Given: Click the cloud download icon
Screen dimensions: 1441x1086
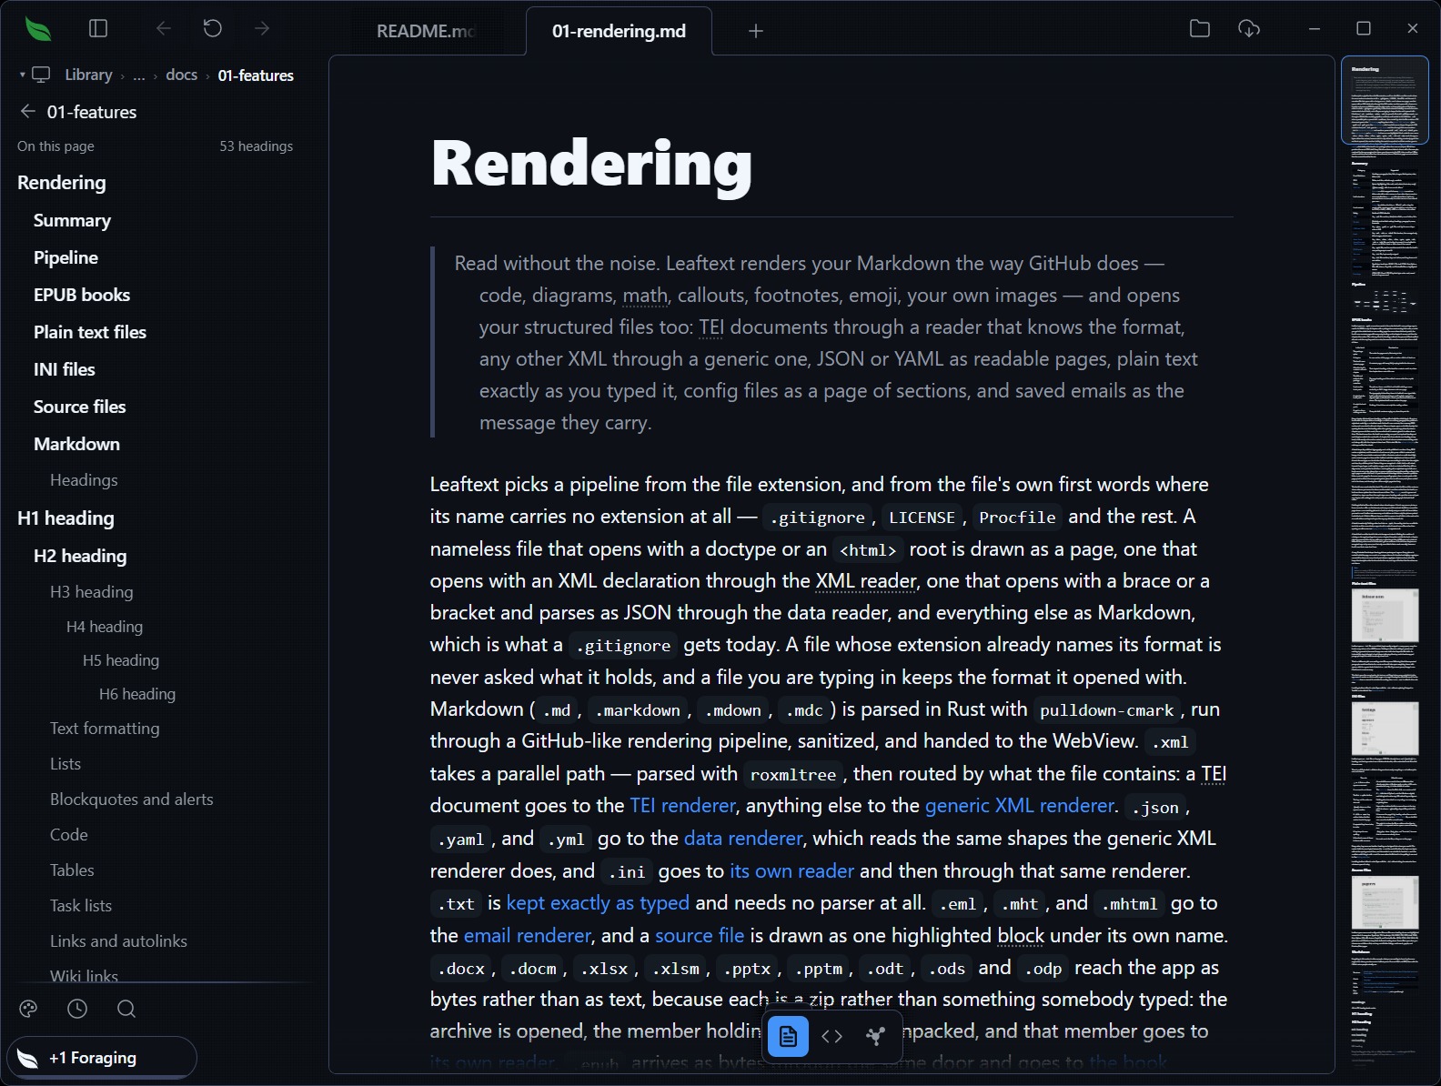Looking at the screenshot, I should coord(1249,29).
